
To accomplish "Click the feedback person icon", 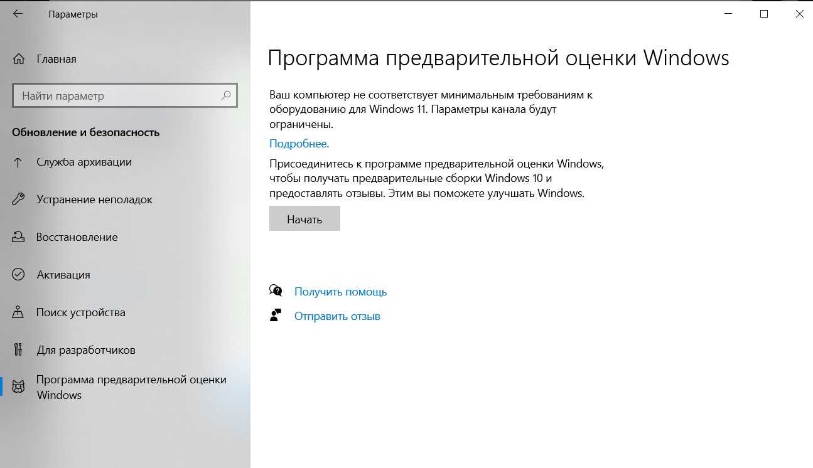I will tap(276, 316).
